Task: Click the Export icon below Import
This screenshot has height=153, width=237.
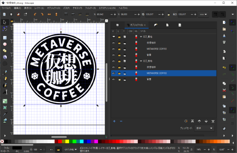Action: click(224, 58)
